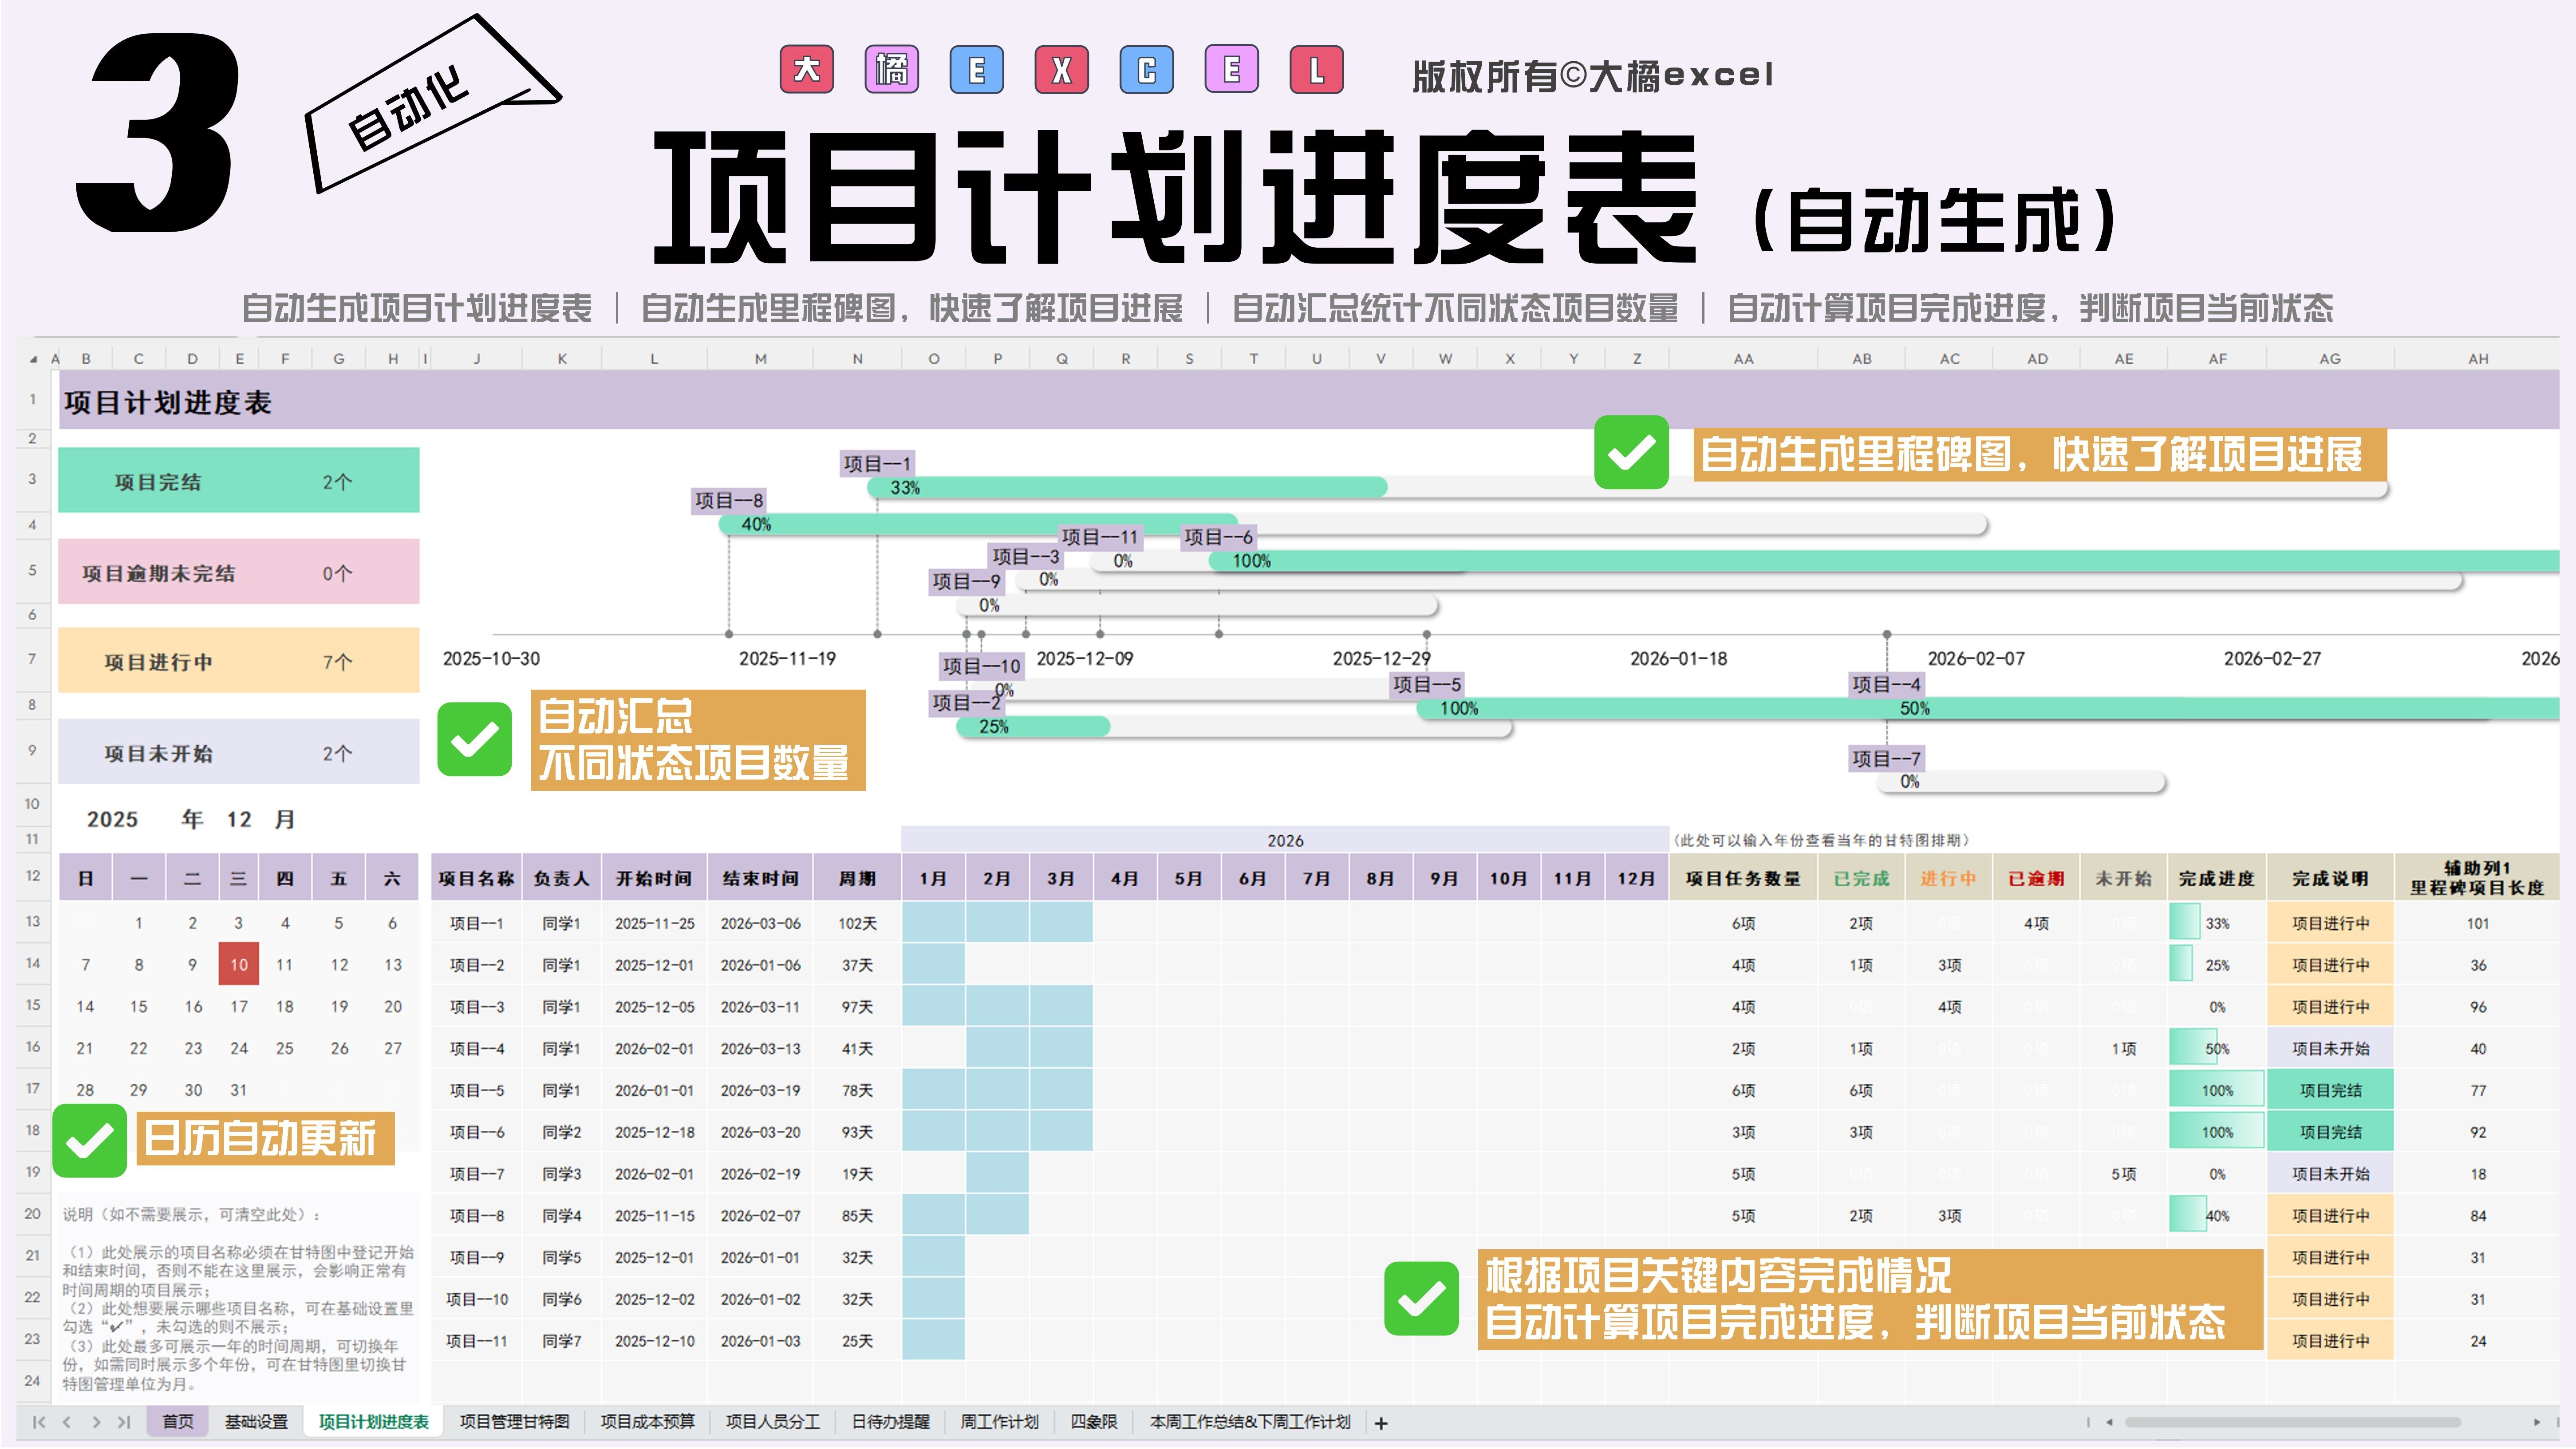The height and width of the screenshot is (1449, 2576).
Task: Click previous sheet navigation arrow
Action: (67, 1422)
